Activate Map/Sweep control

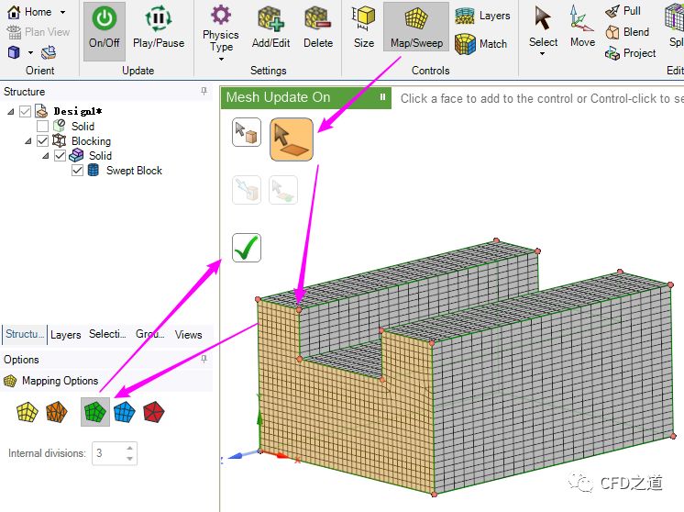(x=416, y=27)
